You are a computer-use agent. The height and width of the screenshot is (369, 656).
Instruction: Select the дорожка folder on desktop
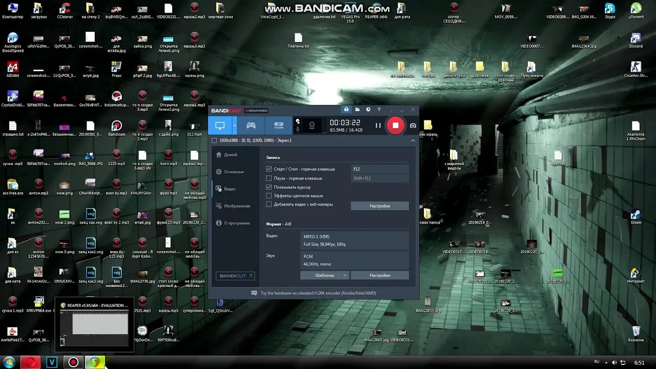click(x=480, y=70)
